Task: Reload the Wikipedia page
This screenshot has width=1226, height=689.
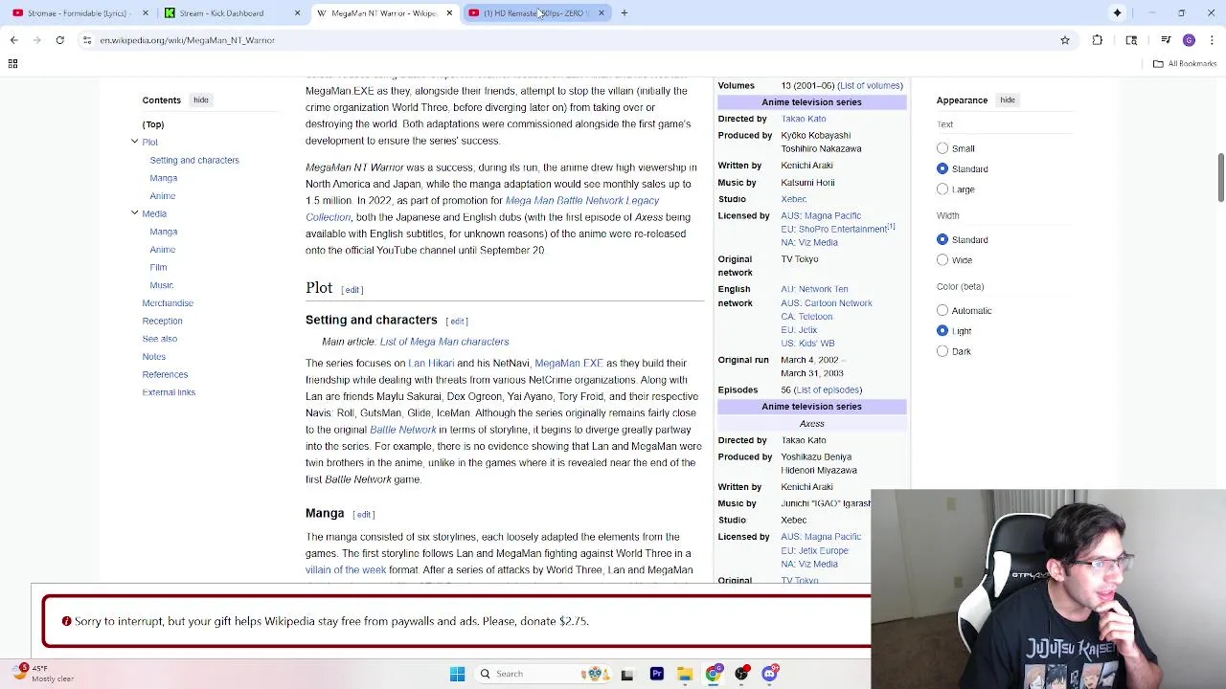Action: pyautogui.click(x=59, y=40)
